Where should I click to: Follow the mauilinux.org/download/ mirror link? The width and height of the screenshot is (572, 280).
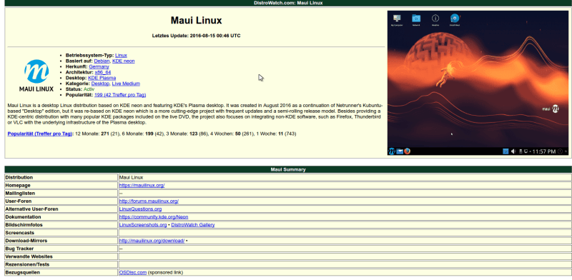pyautogui.click(x=152, y=241)
